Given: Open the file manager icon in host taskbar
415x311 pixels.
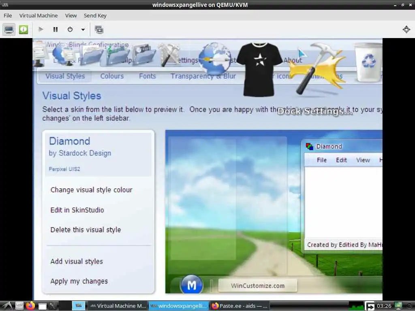Looking at the screenshot, I should [19, 306].
